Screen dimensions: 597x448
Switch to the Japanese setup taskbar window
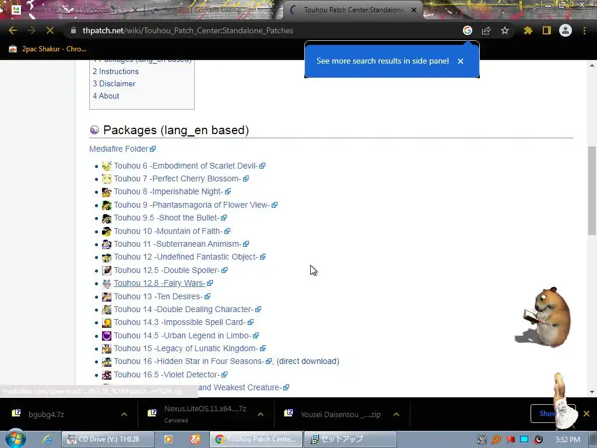click(x=350, y=439)
